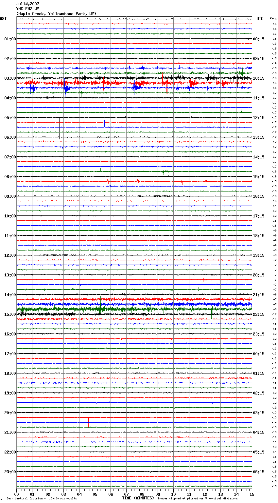Pick the 19:15 UTC time label
This screenshot has width=278, height=503.
click(x=259, y=255)
